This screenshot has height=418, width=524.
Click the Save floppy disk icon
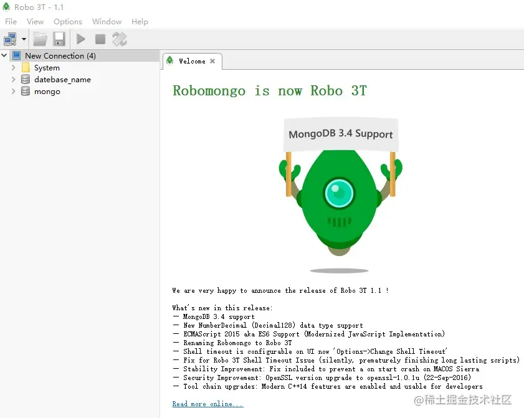pyautogui.click(x=59, y=39)
